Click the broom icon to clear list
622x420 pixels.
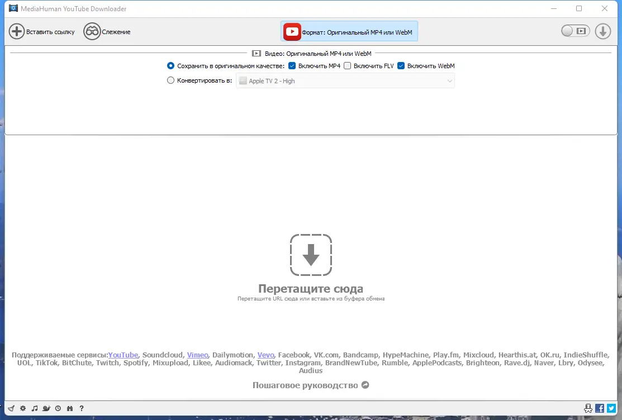(x=11, y=408)
